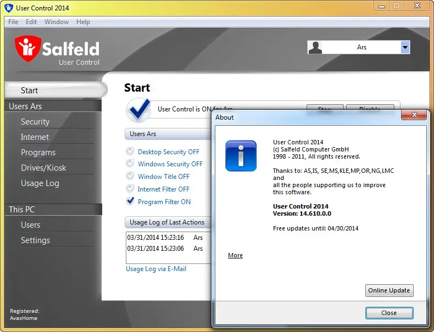Viewport: 434px width, 332px height.
Task: Open the Edit menu
Action: 31,22
